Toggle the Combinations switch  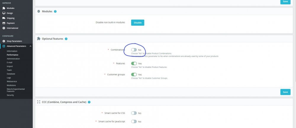pos(134,50)
